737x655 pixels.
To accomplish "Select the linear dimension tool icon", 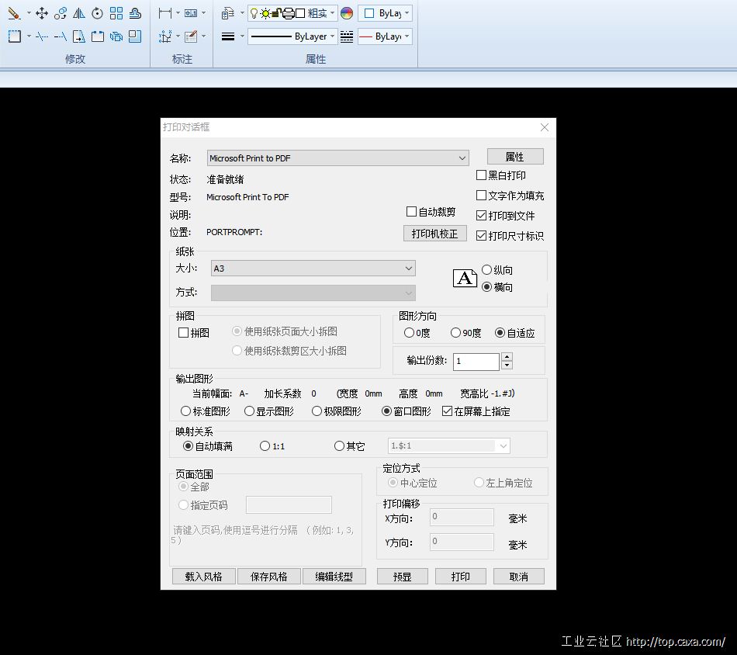I will coord(165,13).
